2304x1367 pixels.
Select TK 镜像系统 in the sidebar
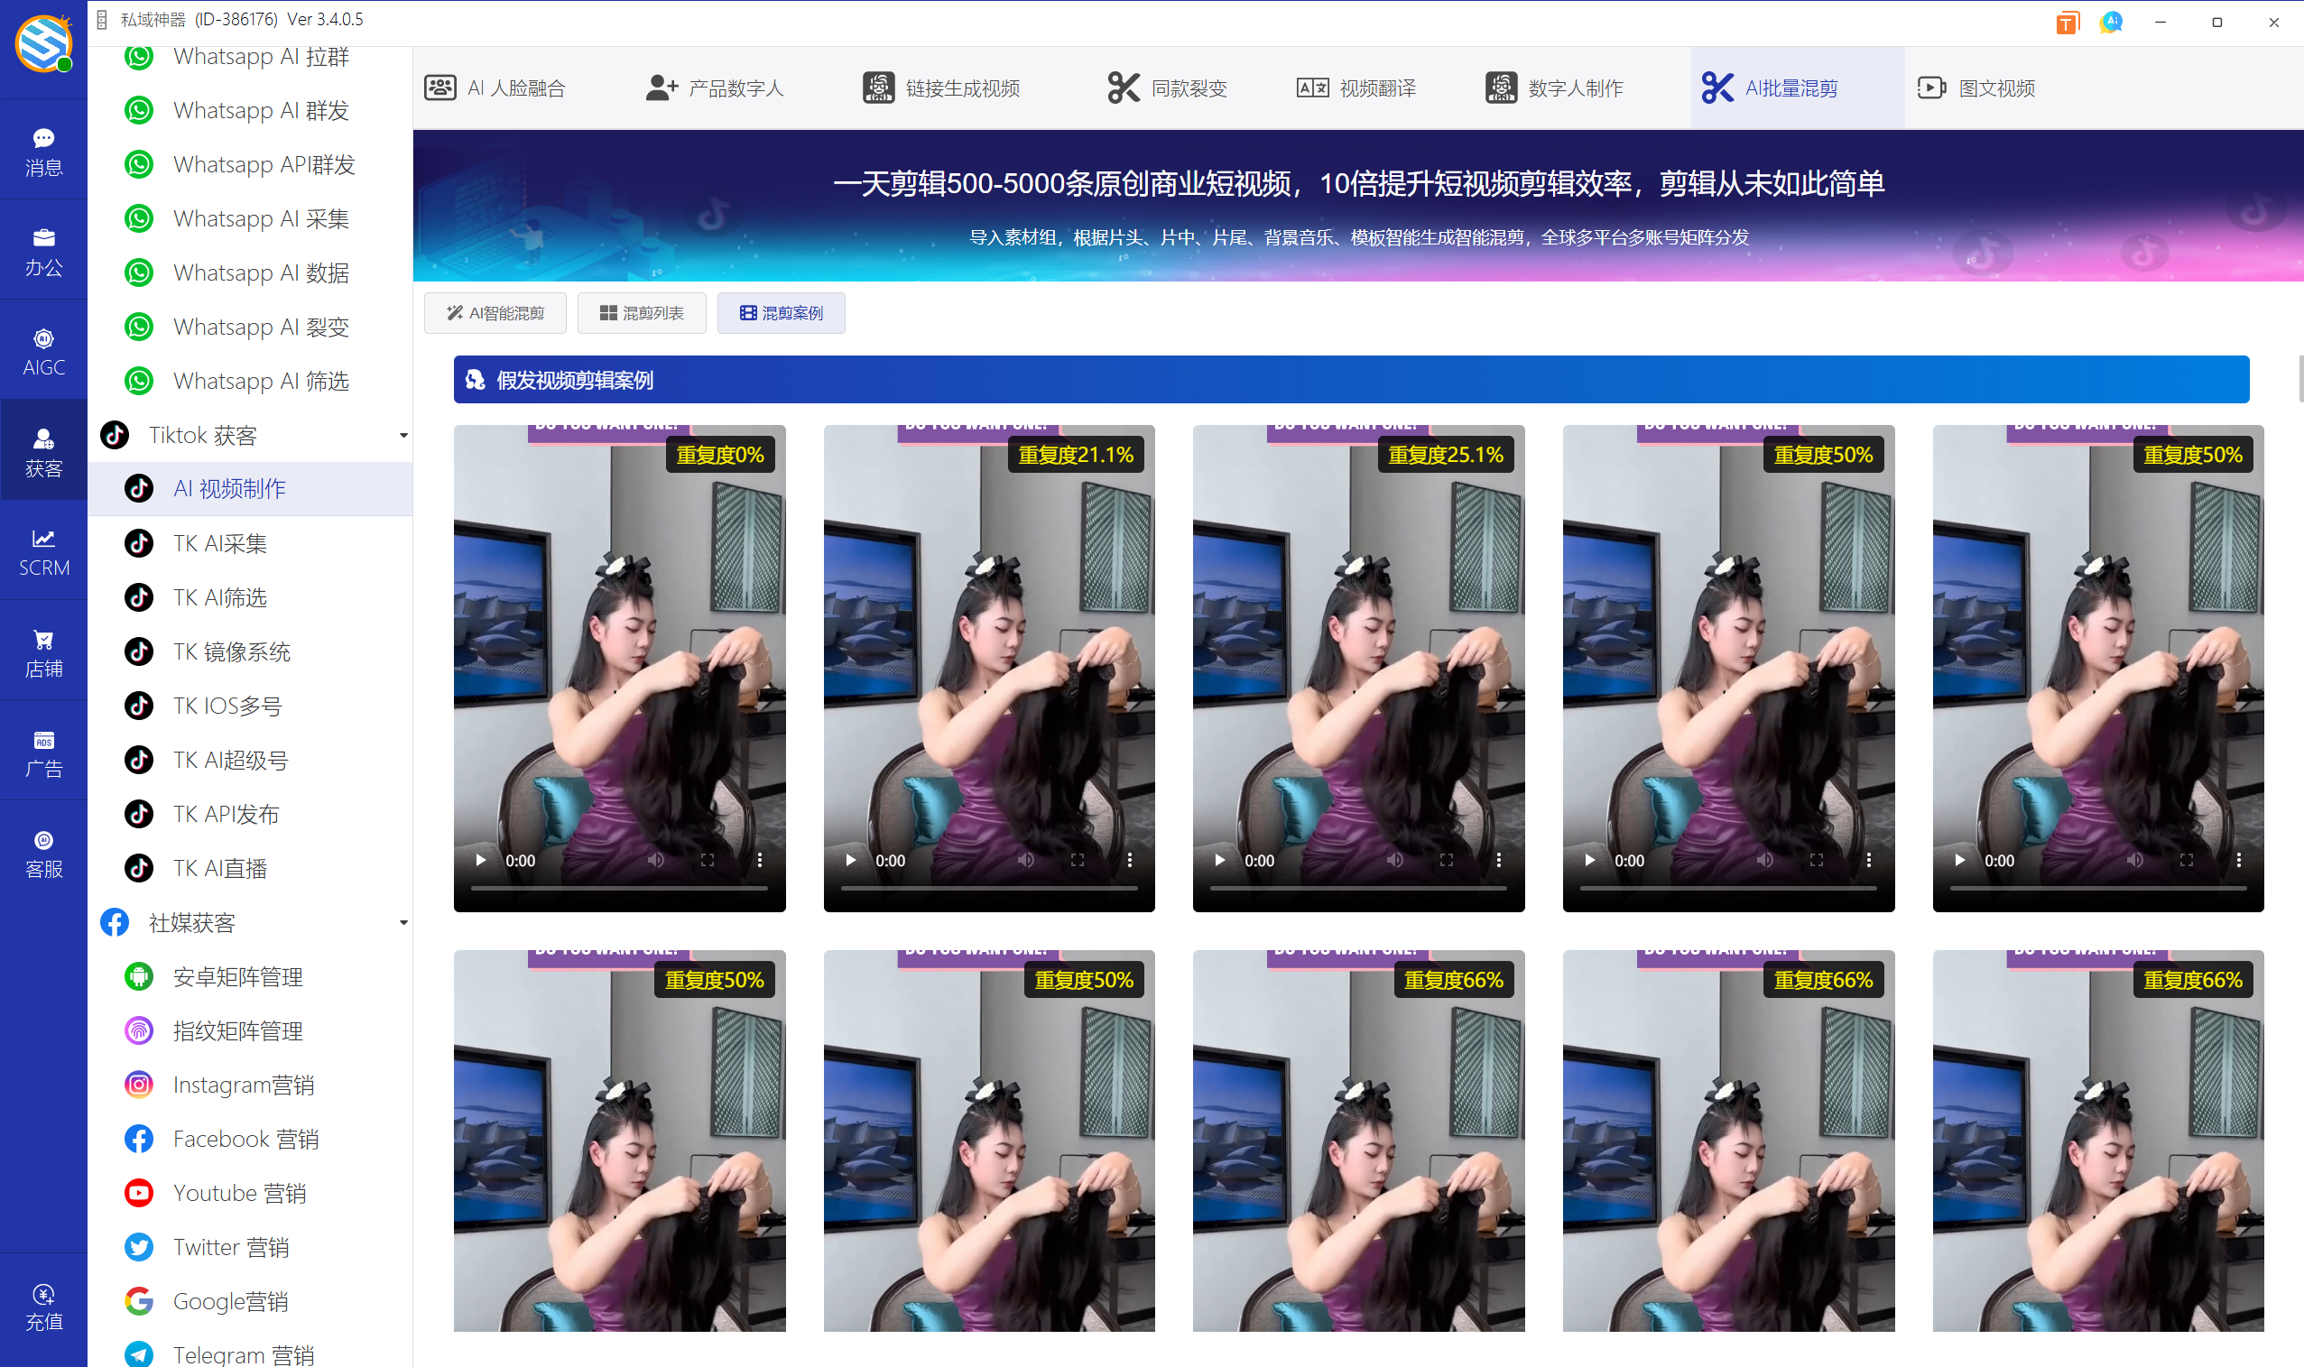point(231,651)
